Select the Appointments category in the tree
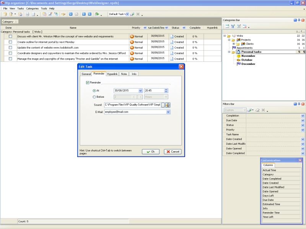 244,48
